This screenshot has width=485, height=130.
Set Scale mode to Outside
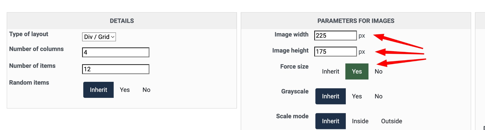pyautogui.click(x=392, y=121)
